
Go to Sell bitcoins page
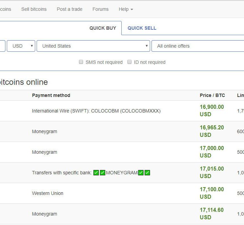point(34,9)
